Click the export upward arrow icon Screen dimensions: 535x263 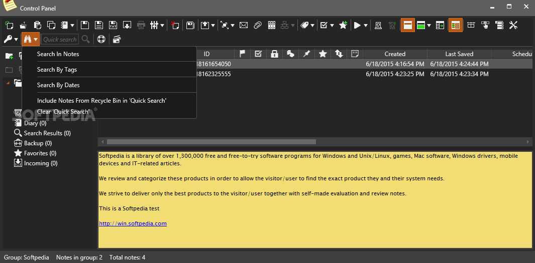pos(205,25)
